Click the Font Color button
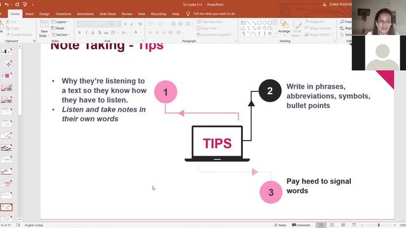 click(135, 32)
